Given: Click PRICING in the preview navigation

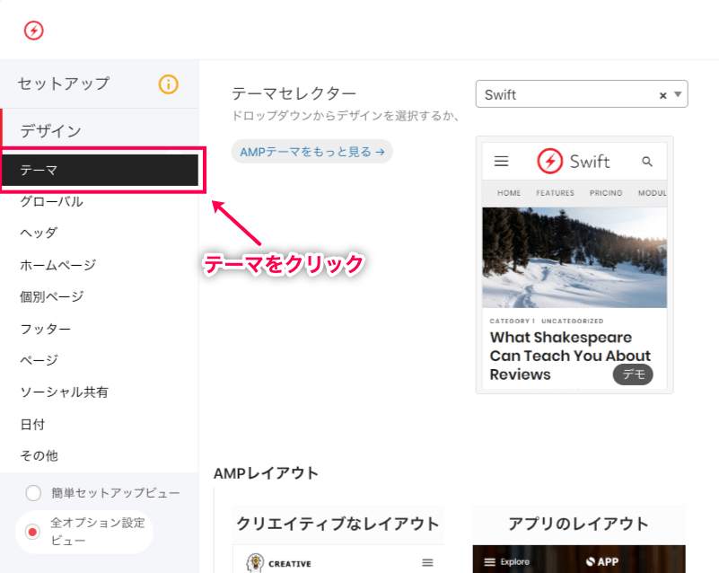Looking at the screenshot, I should 606,193.
